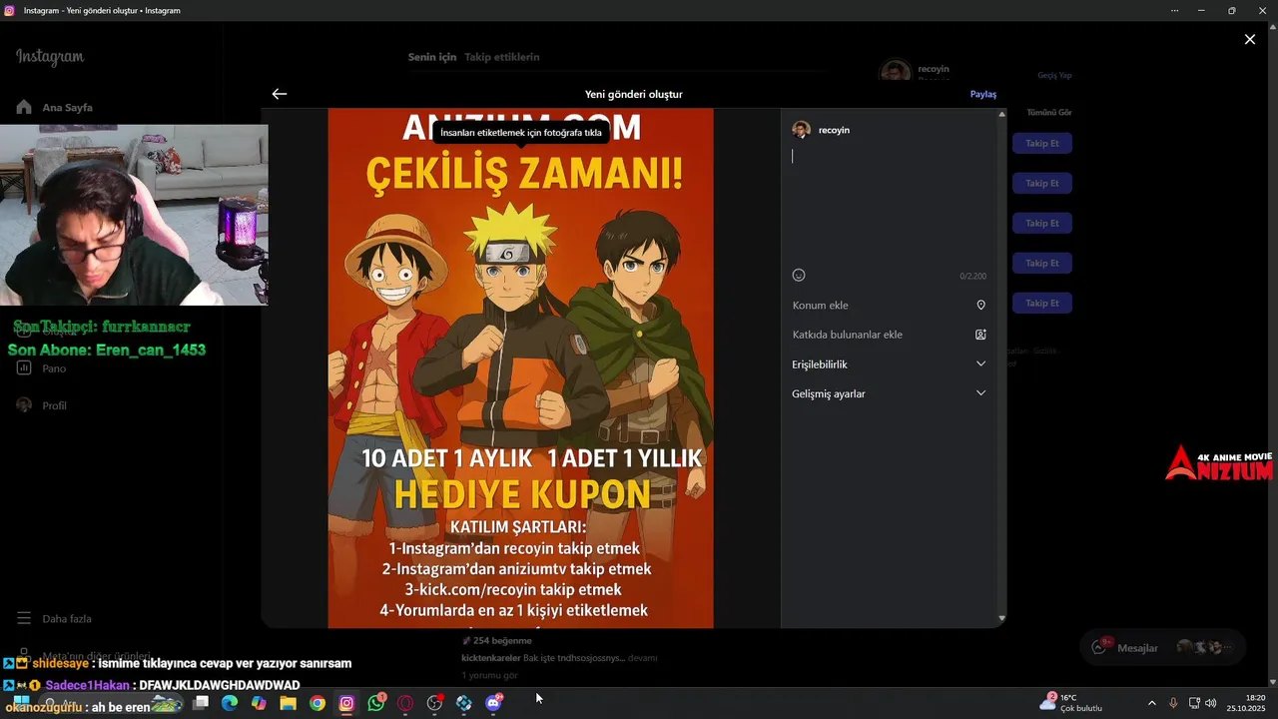Expand the Gelişmiş ayarlar section chevron
This screenshot has height=719, width=1278.
tap(980, 393)
